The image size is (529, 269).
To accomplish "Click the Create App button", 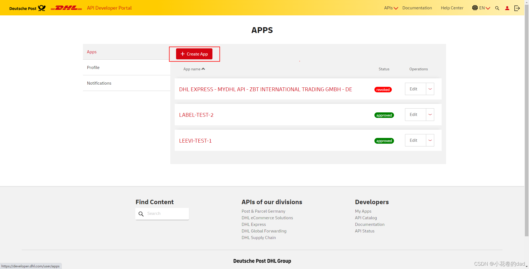I will [194, 54].
